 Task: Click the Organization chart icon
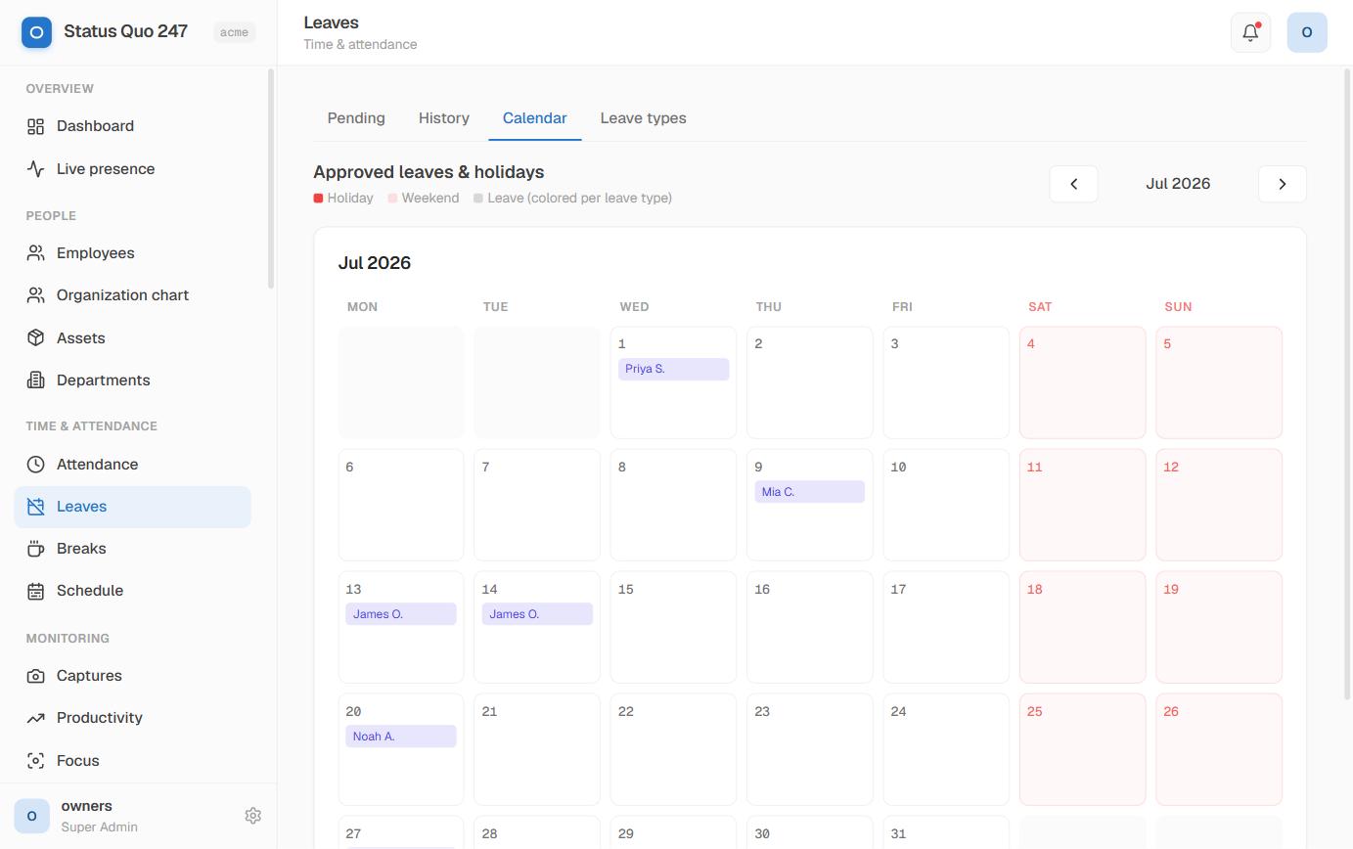pos(36,295)
